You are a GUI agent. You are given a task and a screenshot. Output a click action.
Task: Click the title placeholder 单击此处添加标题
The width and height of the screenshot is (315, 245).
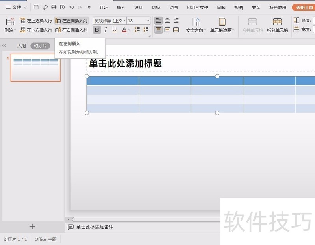[x=126, y=63]
